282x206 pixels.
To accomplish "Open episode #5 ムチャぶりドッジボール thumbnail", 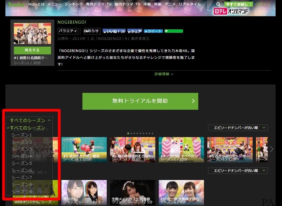I will [x=230, y=150].
